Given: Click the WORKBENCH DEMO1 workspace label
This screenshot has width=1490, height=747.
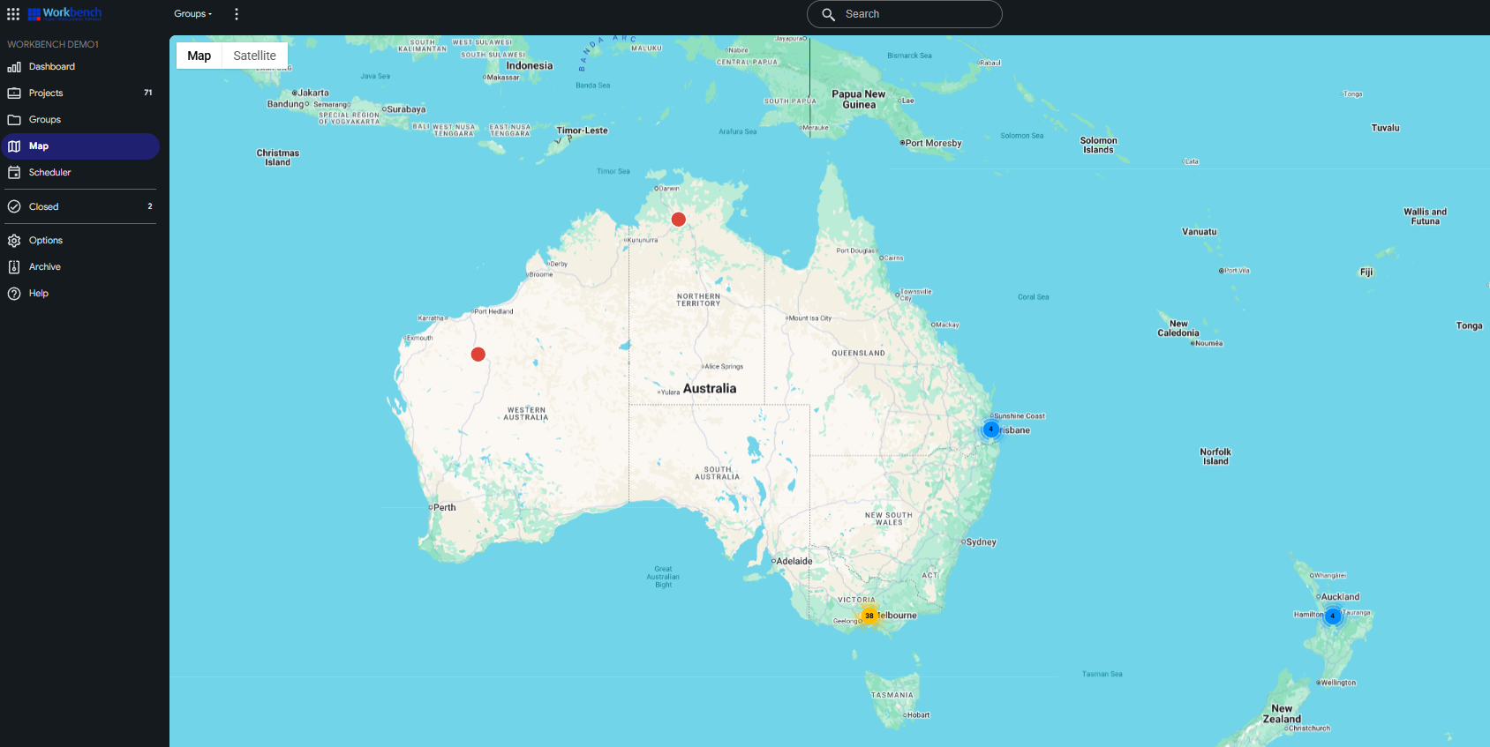Looking at the screenshot, I should tap(53, 44).
